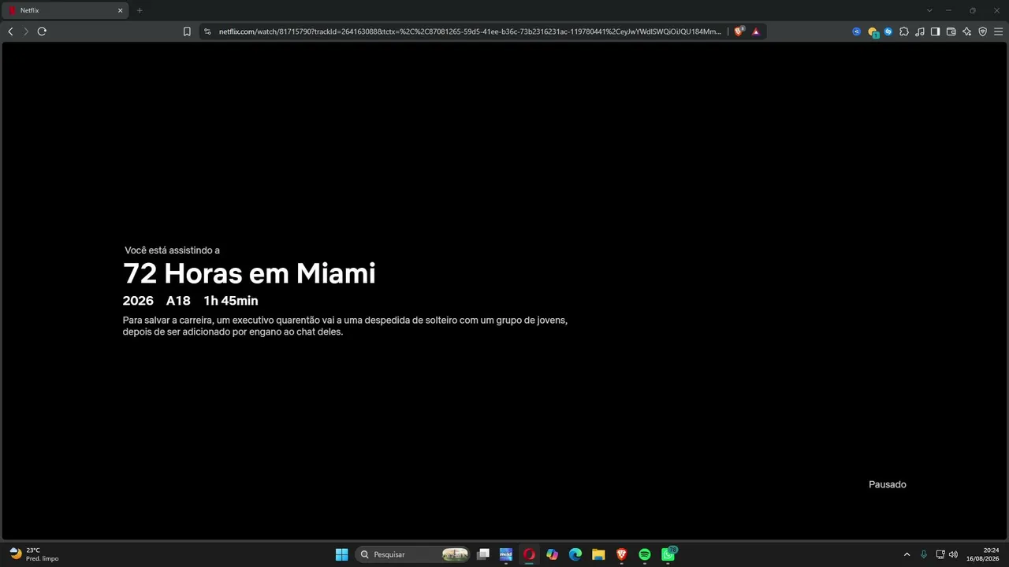Open the yellow extension with badge 1
The image size is (1009, 567).
pos(873,32)
